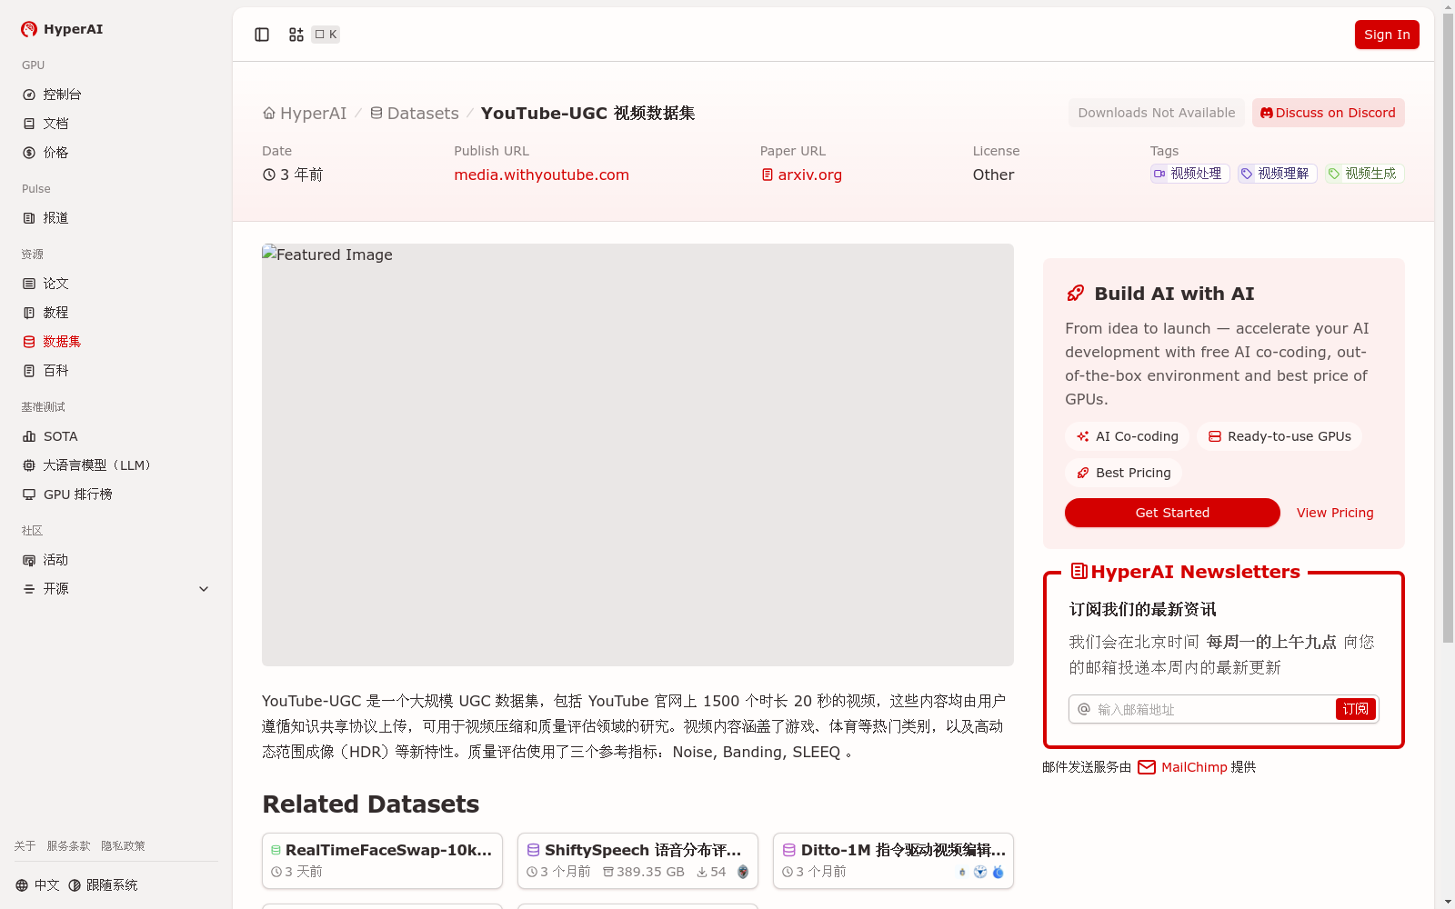Viewport: 1455px width, 909px height.
Task: Click the clock icon next to 3 年前
Action: [269, 175]
